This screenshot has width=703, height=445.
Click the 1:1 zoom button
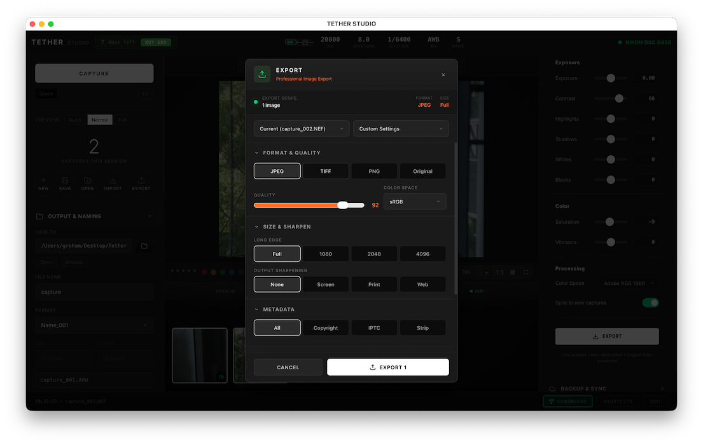point(499,273)
